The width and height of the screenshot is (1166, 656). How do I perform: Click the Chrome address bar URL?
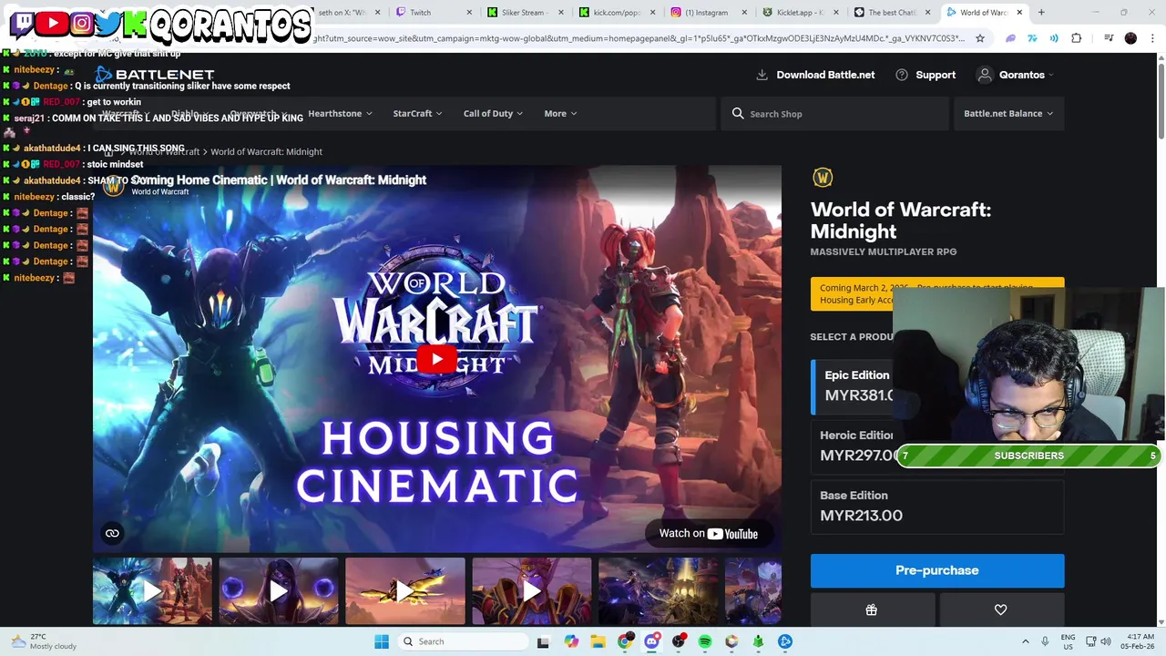point(638,38)
